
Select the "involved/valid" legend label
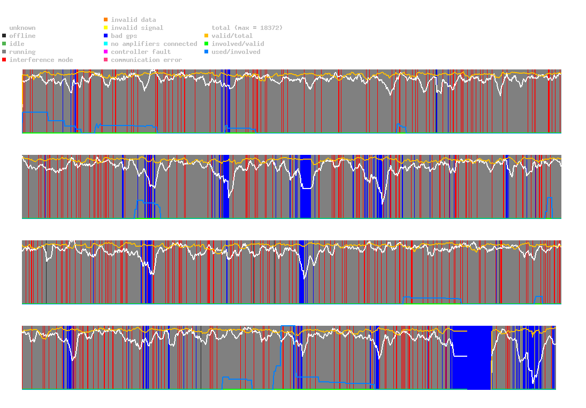click(238, 44)
